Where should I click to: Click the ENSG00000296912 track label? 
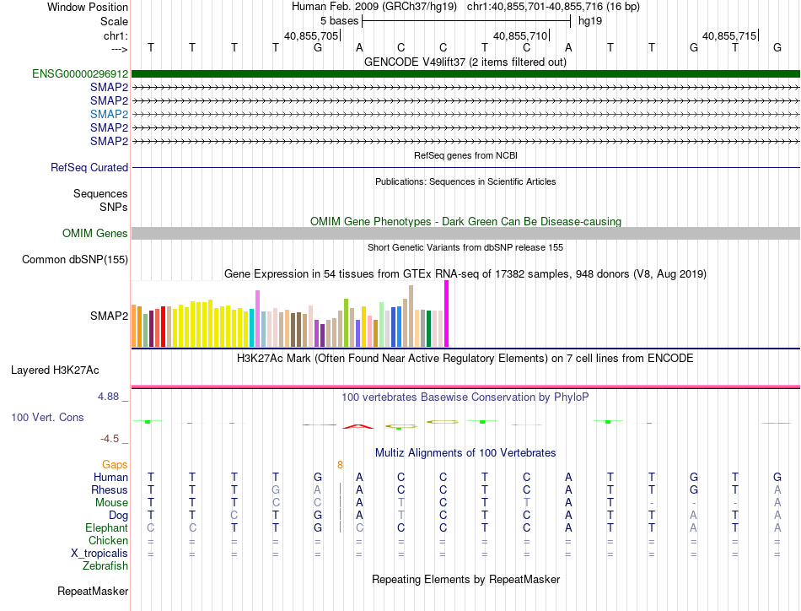80,73
